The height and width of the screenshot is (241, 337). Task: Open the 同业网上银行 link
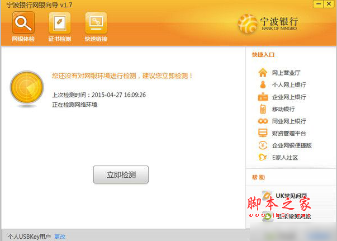289,121
